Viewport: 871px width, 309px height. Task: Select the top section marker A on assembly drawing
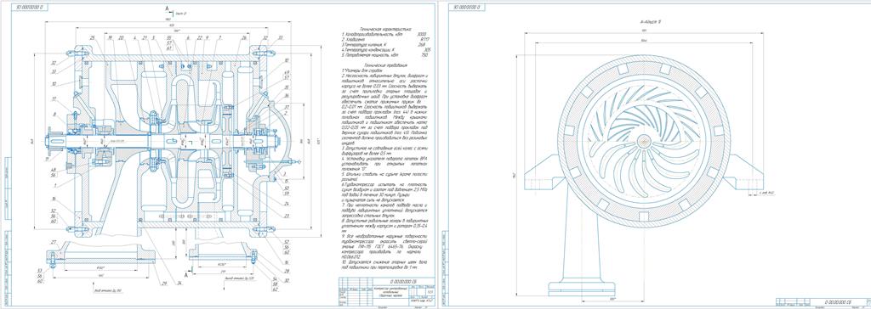tap(167, 8)
